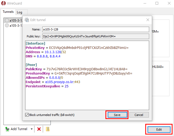Click the Edit tunnel dialog gear icon

pyautogui.click(x=27, y=20)
